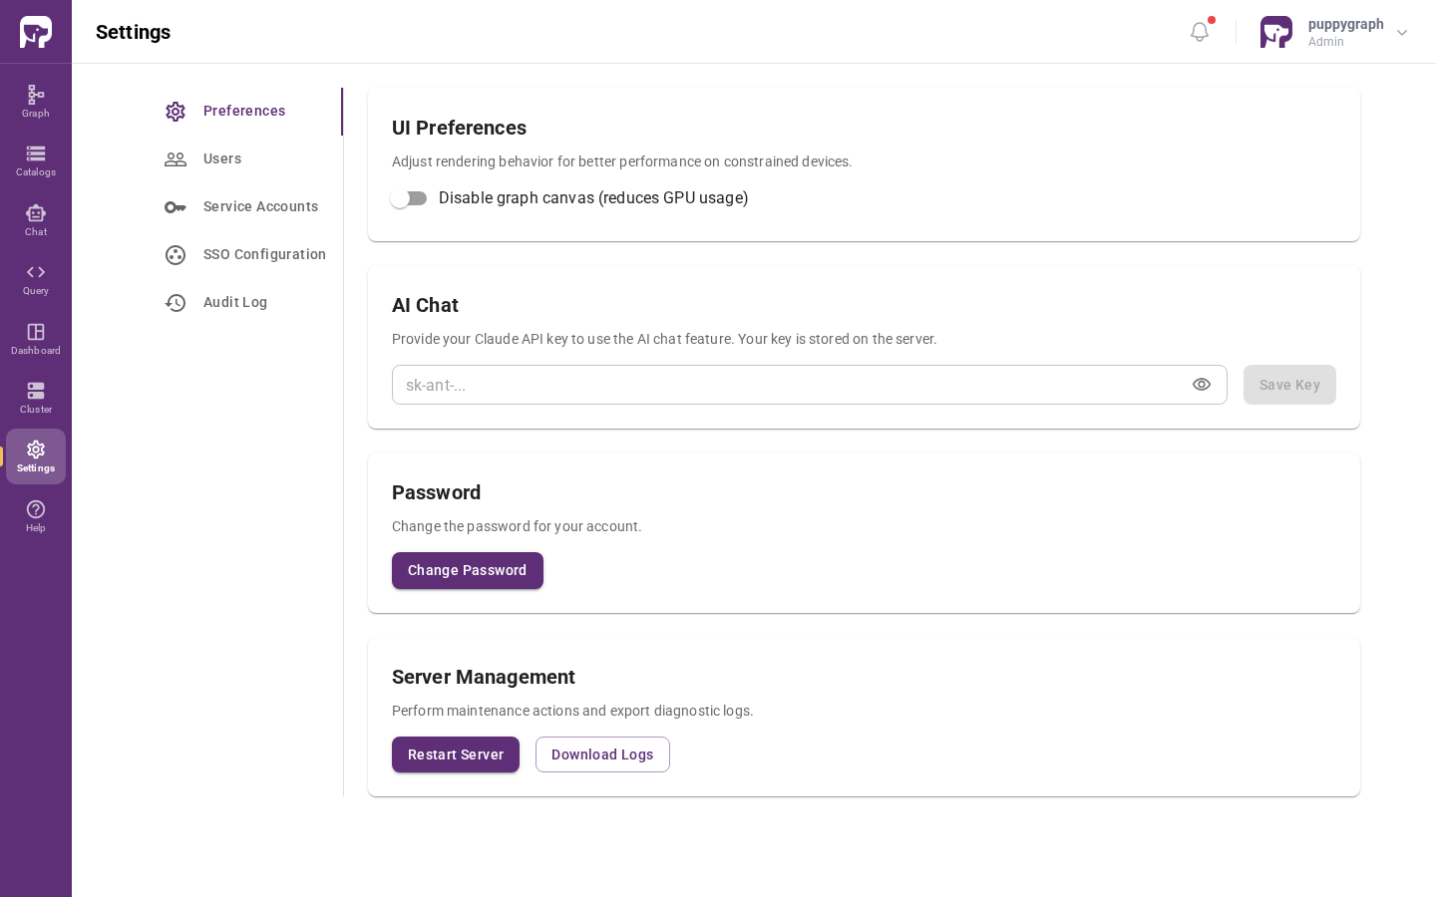Click the 'Password' section heading
The image size is (1436, 897).
pos(436,492)
